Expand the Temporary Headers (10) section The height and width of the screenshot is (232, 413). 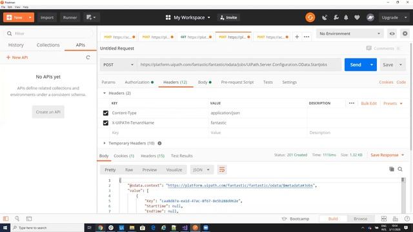click(x=105, y=143)
